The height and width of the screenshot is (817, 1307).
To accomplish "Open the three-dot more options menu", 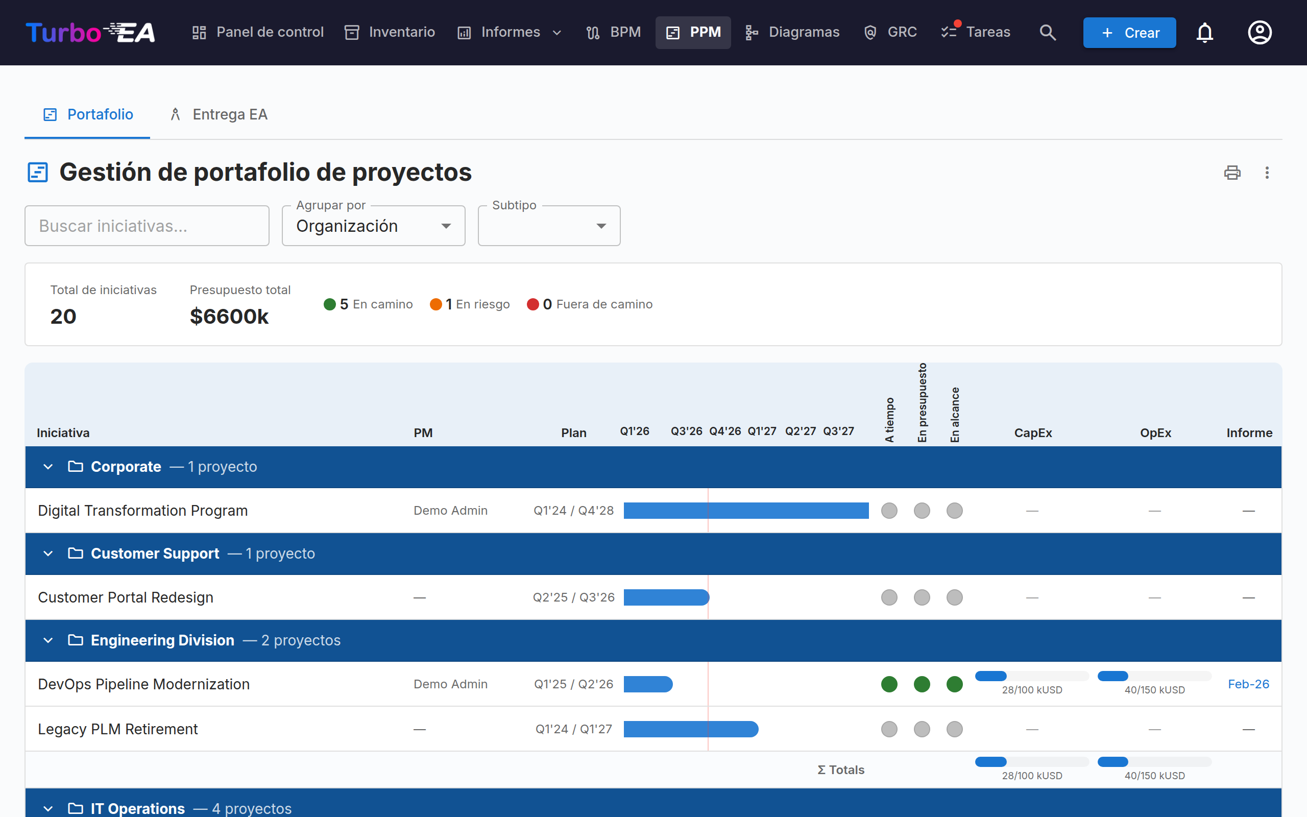I will [x=1267, y=173].
